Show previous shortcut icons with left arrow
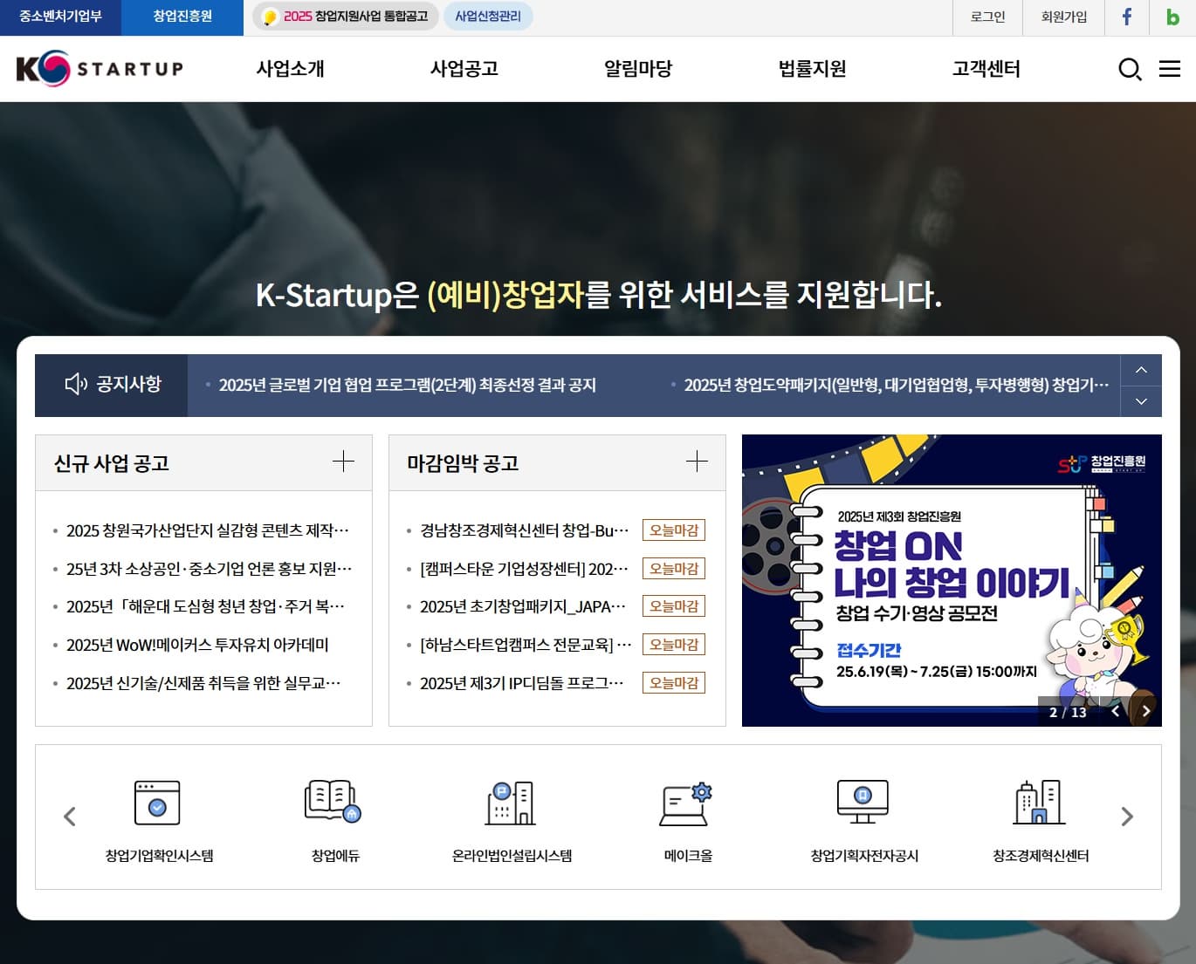 click(x=70, y=817)
